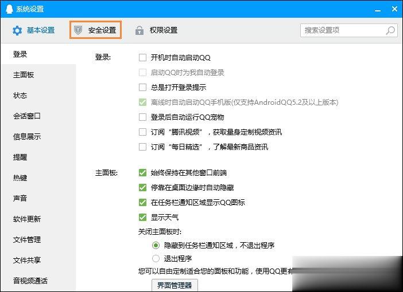Image resolution: width=403 pixels, height=292 pixels.
Task: Click the 登录: section label
Action: coord(103,57)
